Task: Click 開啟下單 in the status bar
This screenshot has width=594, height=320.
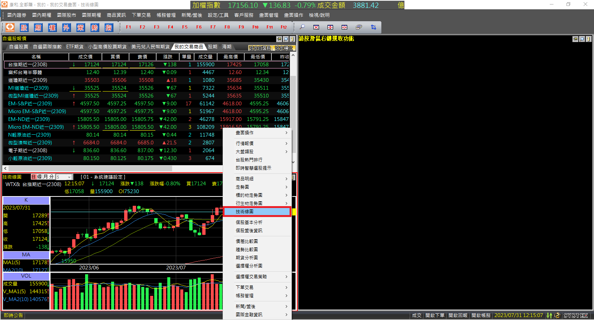Action: (435, 315)
